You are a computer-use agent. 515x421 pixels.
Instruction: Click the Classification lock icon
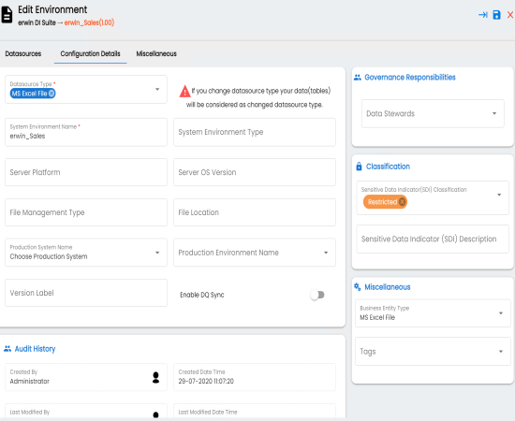coord(359,167)
